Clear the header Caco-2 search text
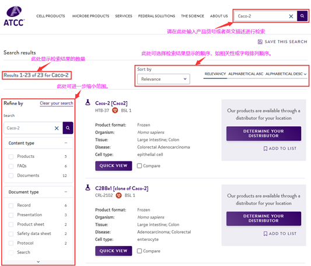Screen dimensions: 311x266 pos(291,16)
